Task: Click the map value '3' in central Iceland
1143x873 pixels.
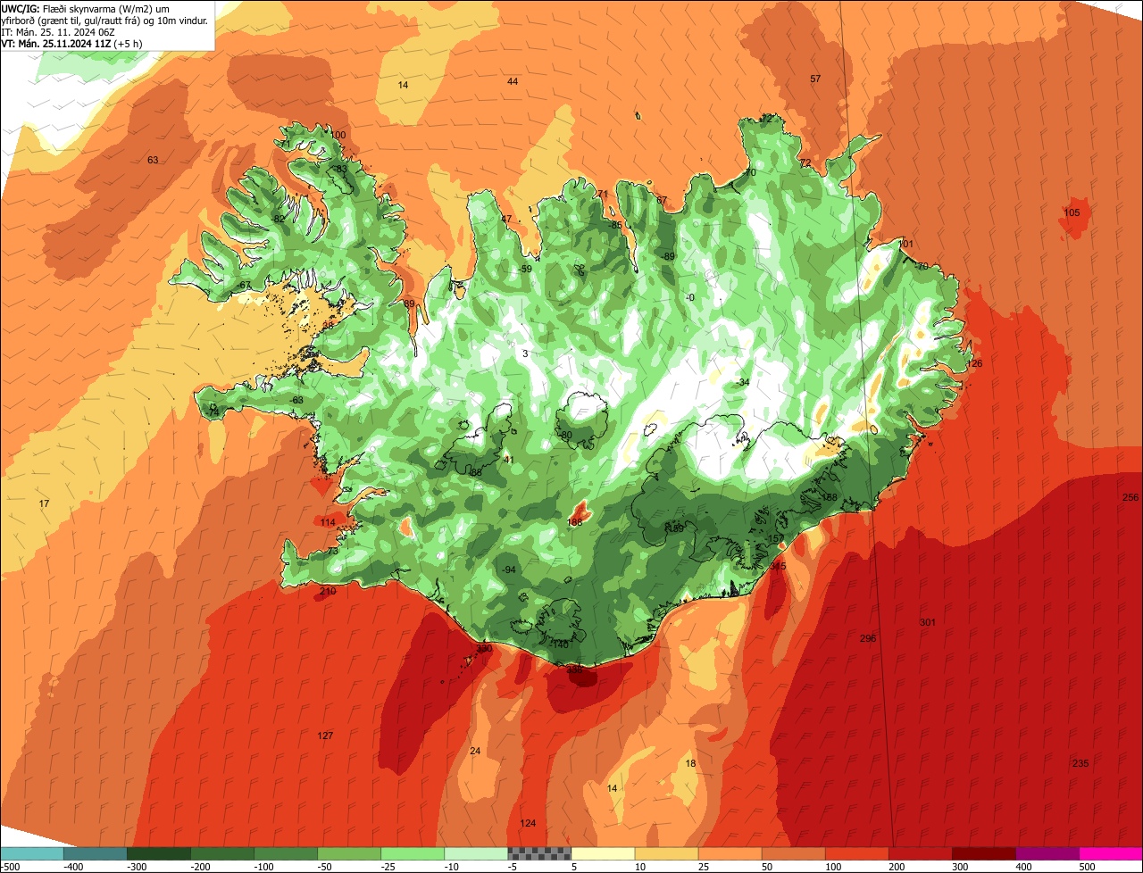Action: click(525, 354)
